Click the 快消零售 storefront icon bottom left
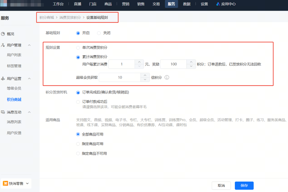This screenshot has height=192, width=288. 5,183
